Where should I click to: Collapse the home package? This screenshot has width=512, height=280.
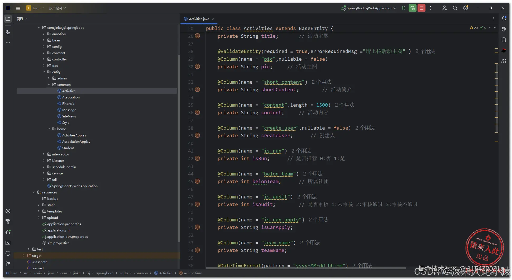tap(49, 129)
